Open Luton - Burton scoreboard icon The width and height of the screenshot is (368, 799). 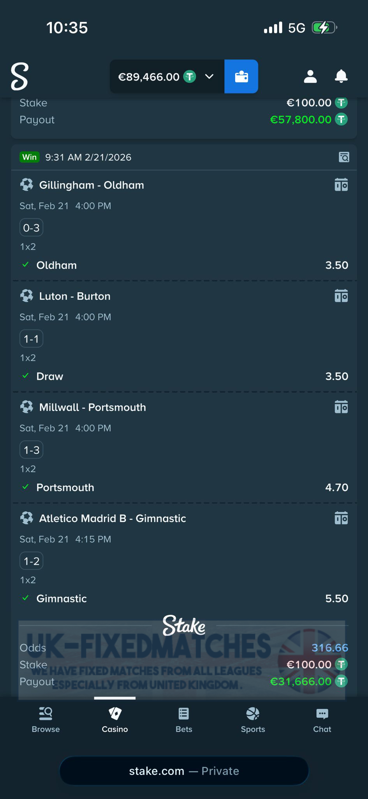[x=341, y=296]
